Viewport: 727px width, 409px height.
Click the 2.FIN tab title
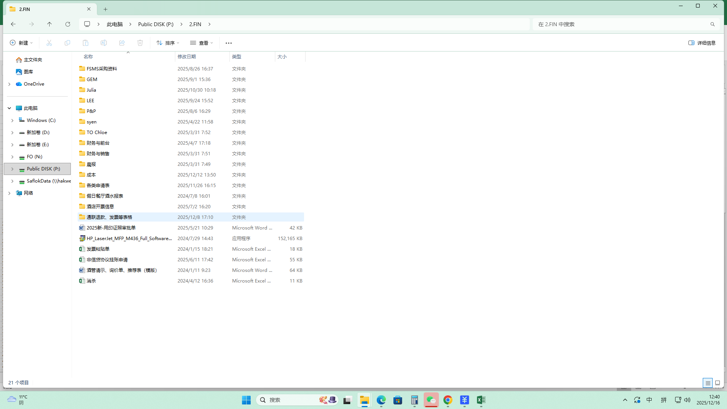point(25,9)
